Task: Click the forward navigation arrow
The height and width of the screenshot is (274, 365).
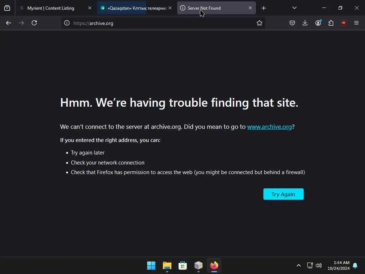Action: pyautogui.click(x=21, y=23)
